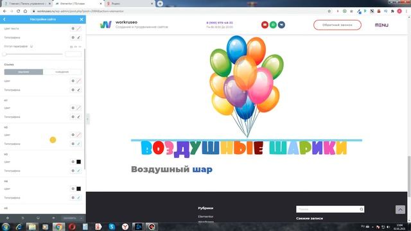
Task: Open global colors for H4 color
Action: [73, 189]
